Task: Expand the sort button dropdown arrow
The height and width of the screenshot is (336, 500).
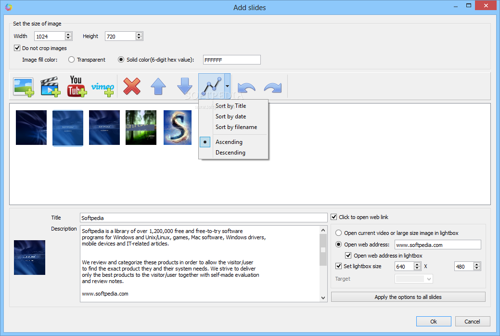Action: click(x=227, y=86)
